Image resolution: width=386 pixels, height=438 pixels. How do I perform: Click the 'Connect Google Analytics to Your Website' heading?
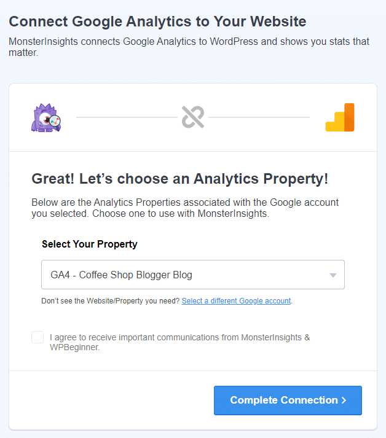[157, 22]
